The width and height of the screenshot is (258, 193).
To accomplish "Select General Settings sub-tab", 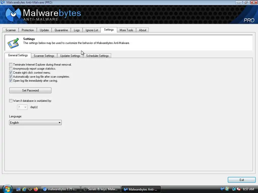I will coord(18,55).
